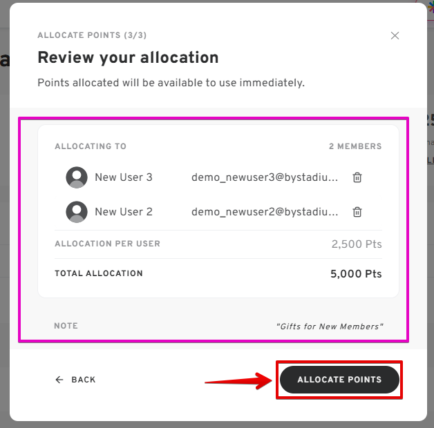Image resolution: width=434 pixels, height=428 pixels.
Task: Click the demo_newuser3 email address
Action: click(265, 177)
